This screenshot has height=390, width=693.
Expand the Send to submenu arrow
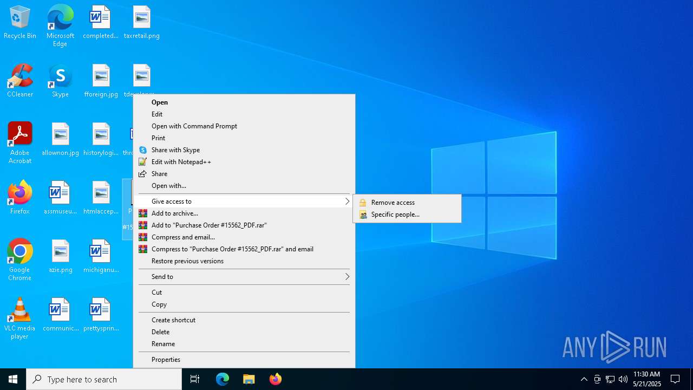tap(347, 277)
